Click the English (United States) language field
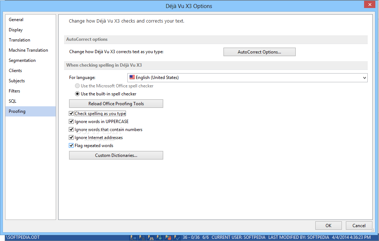Screen dimensions: 379x241 point(248,78)
